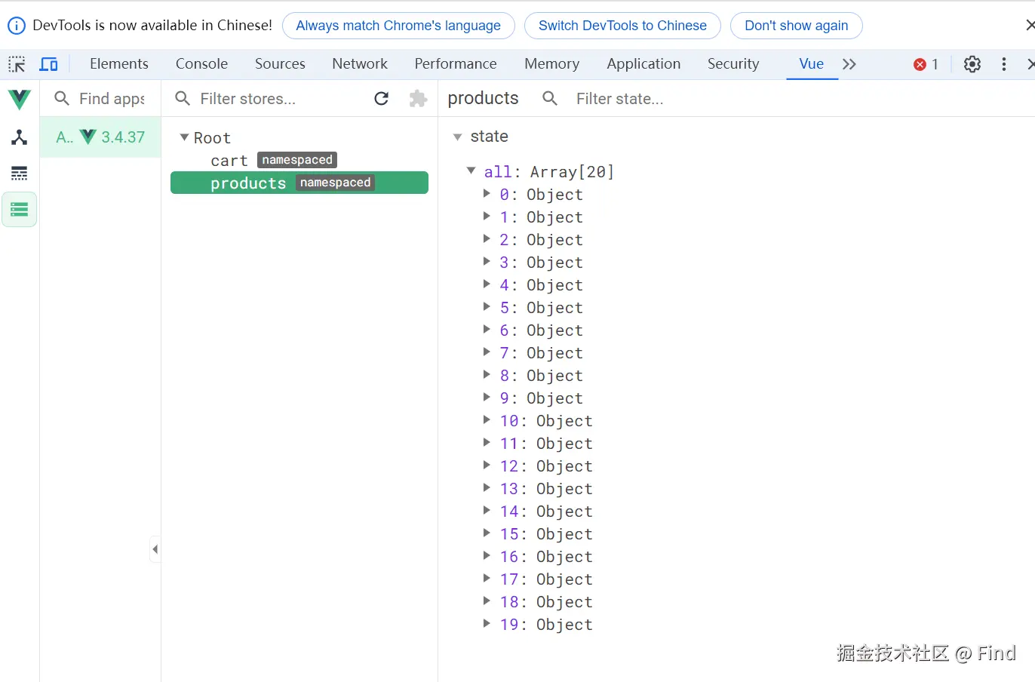Expand array item 6 Object
The width and height of the screenshot is (1035, 682).
point(487,330)
